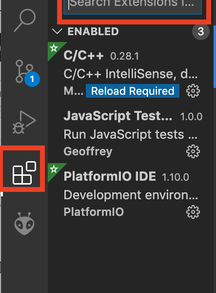Image resolution: width=216 pixels, height=293 pixels.
Task: Open gear menu for JavaScript Test extension
Action: 193,151
